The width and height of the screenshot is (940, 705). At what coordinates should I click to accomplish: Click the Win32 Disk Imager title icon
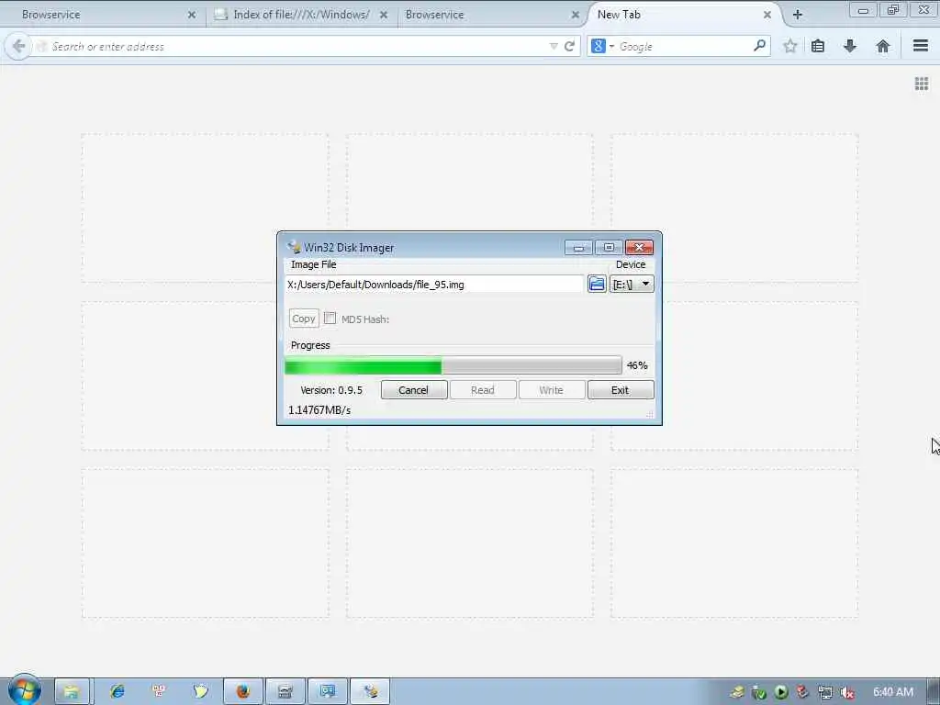tap(293, 247)
